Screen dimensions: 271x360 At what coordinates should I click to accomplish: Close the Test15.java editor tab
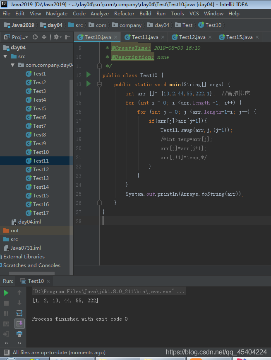257,37
